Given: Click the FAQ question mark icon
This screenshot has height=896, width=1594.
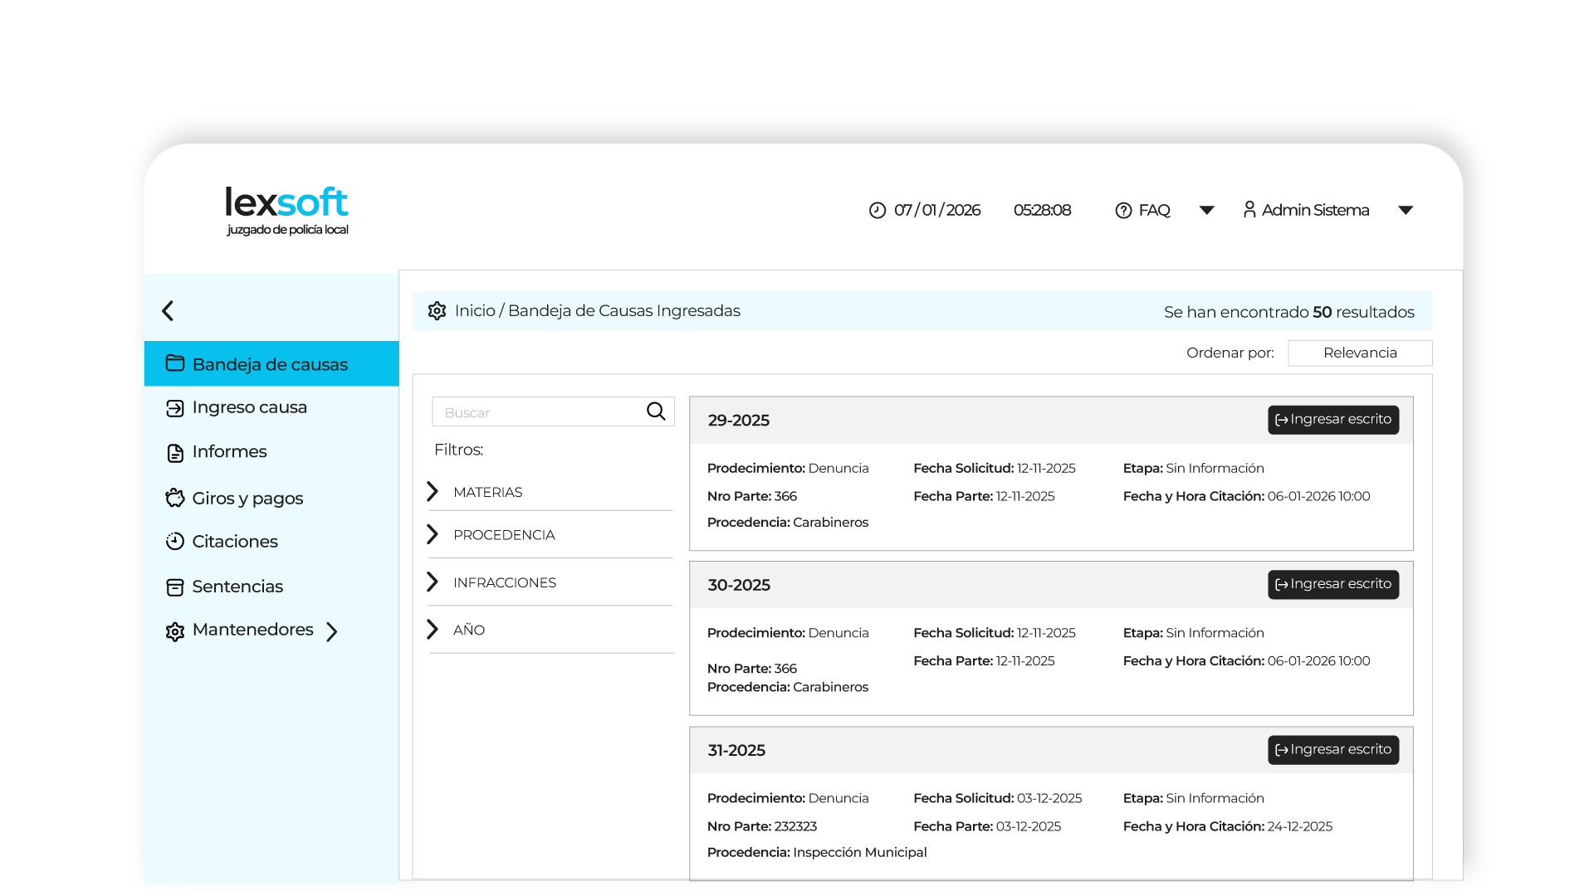Looking at the screenshot, I should pyautogui.click(x=1123, y=211).
